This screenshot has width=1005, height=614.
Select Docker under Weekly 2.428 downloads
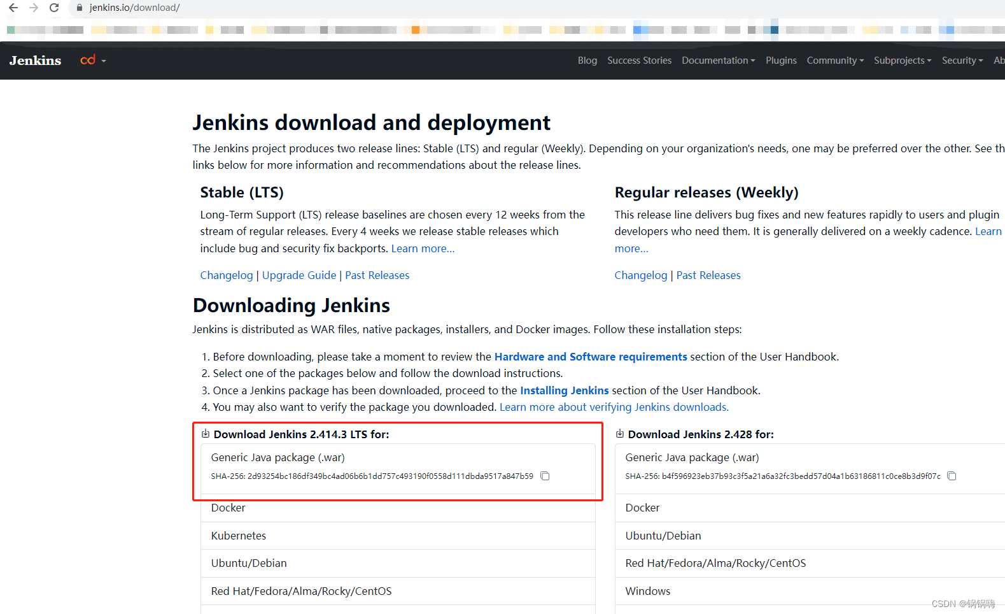coord(810,508)
